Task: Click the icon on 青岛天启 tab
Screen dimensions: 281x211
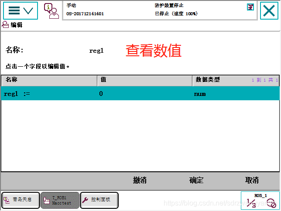Action: point(7,200)
